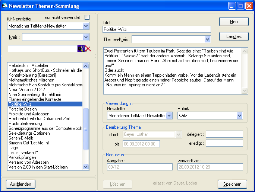Click the Titel text field
This screenshot has height=192, width=255.
[157, 29]
